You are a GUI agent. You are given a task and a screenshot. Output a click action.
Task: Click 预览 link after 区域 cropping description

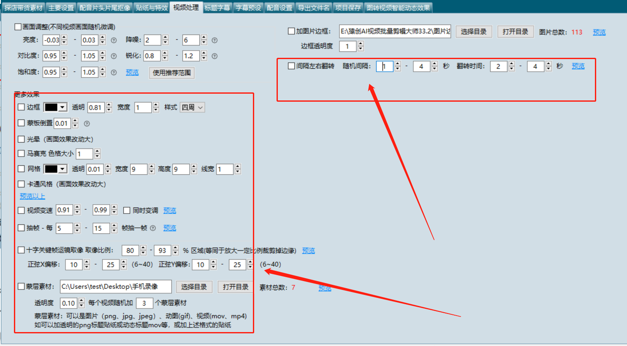point(308,250)
